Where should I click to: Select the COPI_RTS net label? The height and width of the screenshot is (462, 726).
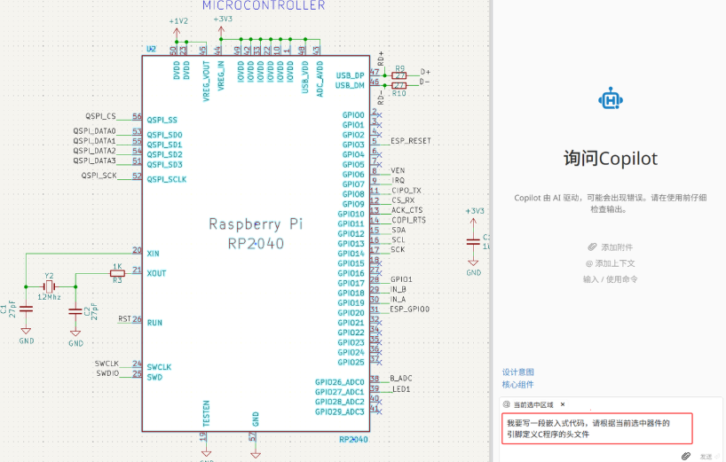409,220
